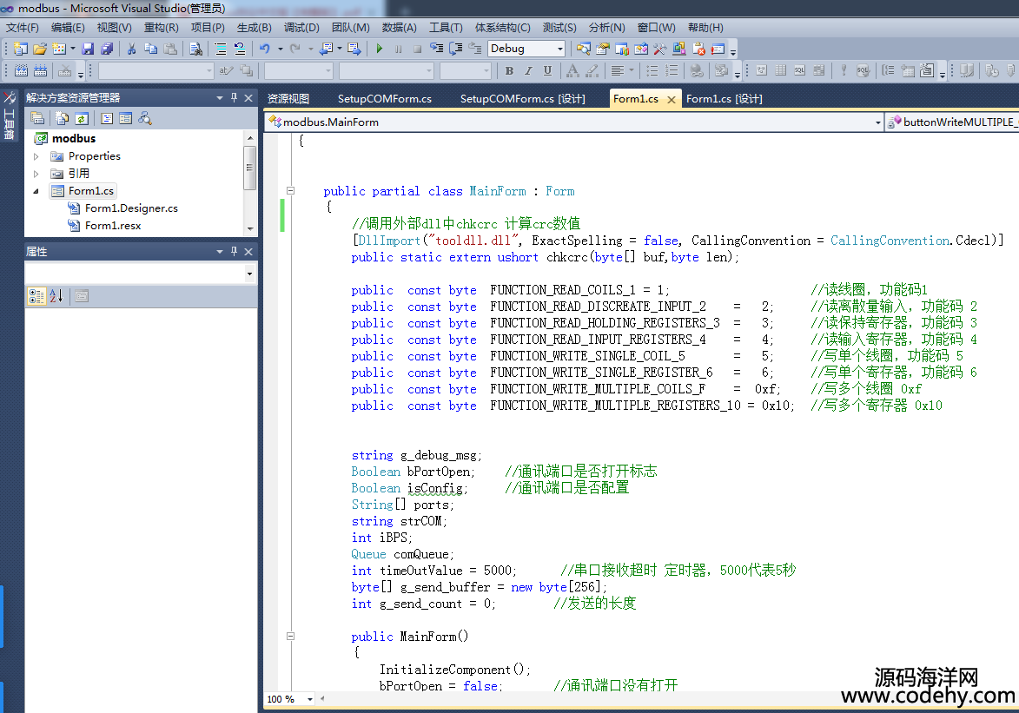The height and width of the screenshot is (713, 1019).
Task: Click the Undo arrow icon
Action: (x=264, y=49)
